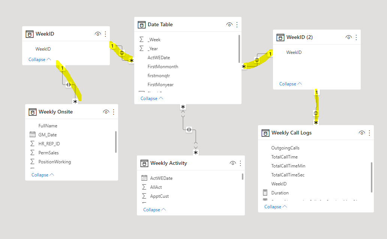The height and width of the screenshot is (239, 387).
Task: Click the Weekly Onsite field list scrollbar
Action: [x=116, y=142]
